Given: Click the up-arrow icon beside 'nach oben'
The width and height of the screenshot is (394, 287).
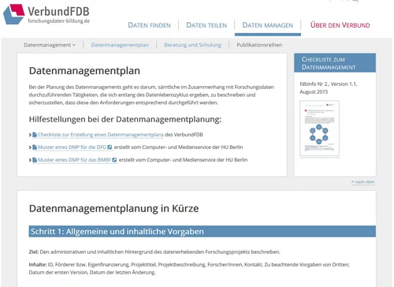Looking at the screenshot, I should pos(353,182).
